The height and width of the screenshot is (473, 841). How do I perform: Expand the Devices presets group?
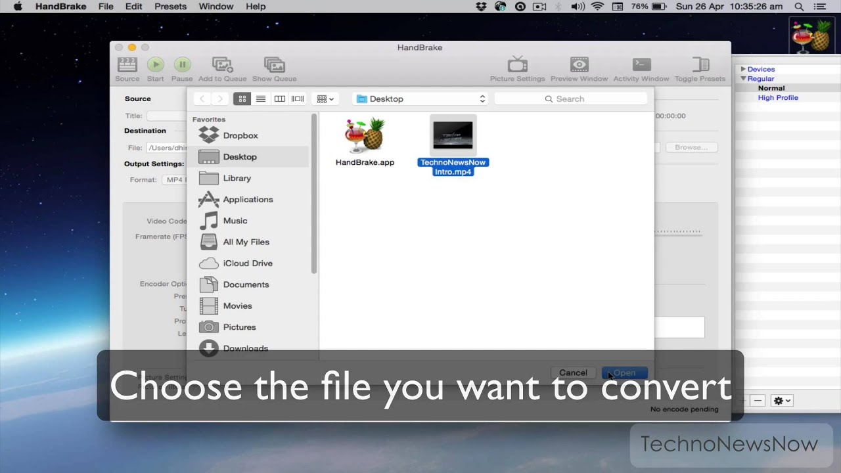[x=744, y=69]
